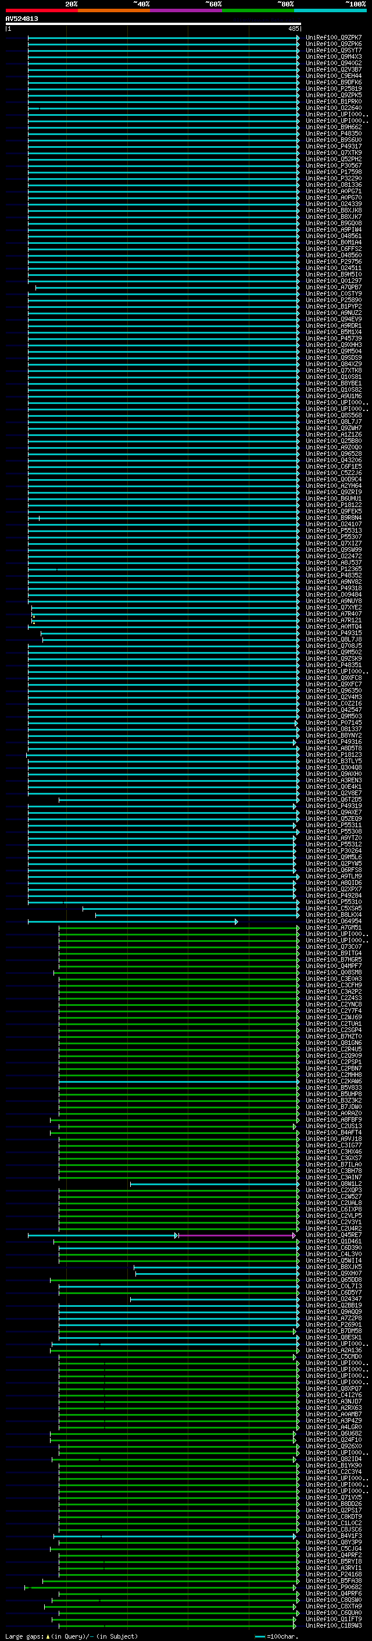Select hit label UniRef100_Q8W1L2
This screenshot has height=1641, width=372.
tap(334, 1183)
